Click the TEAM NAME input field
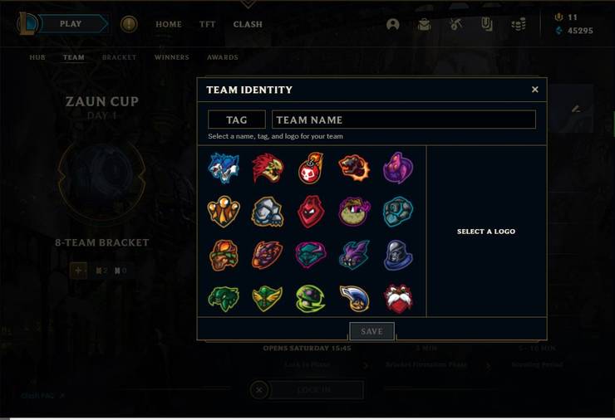 404,120
